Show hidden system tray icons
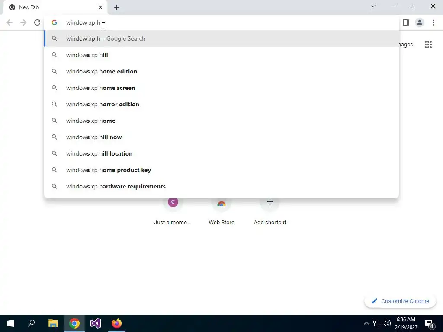The width and height of the screenshot is (443, 332). (366, 323)
